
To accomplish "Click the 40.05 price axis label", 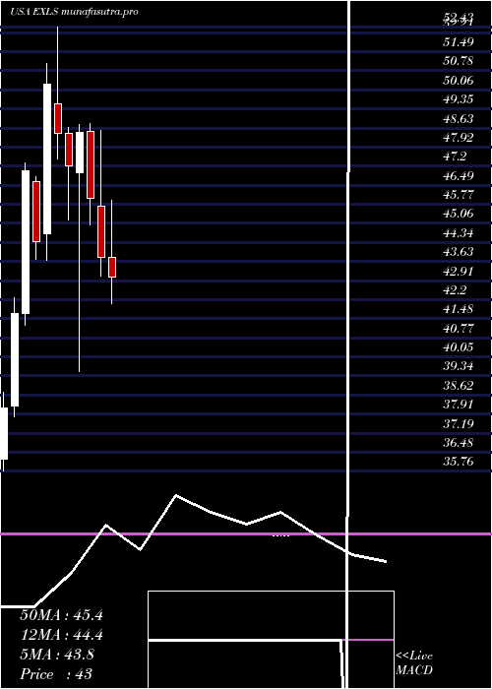I will tap(458, 347).
